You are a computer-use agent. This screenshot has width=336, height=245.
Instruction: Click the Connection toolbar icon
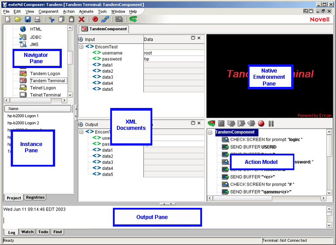coord(105,19)
